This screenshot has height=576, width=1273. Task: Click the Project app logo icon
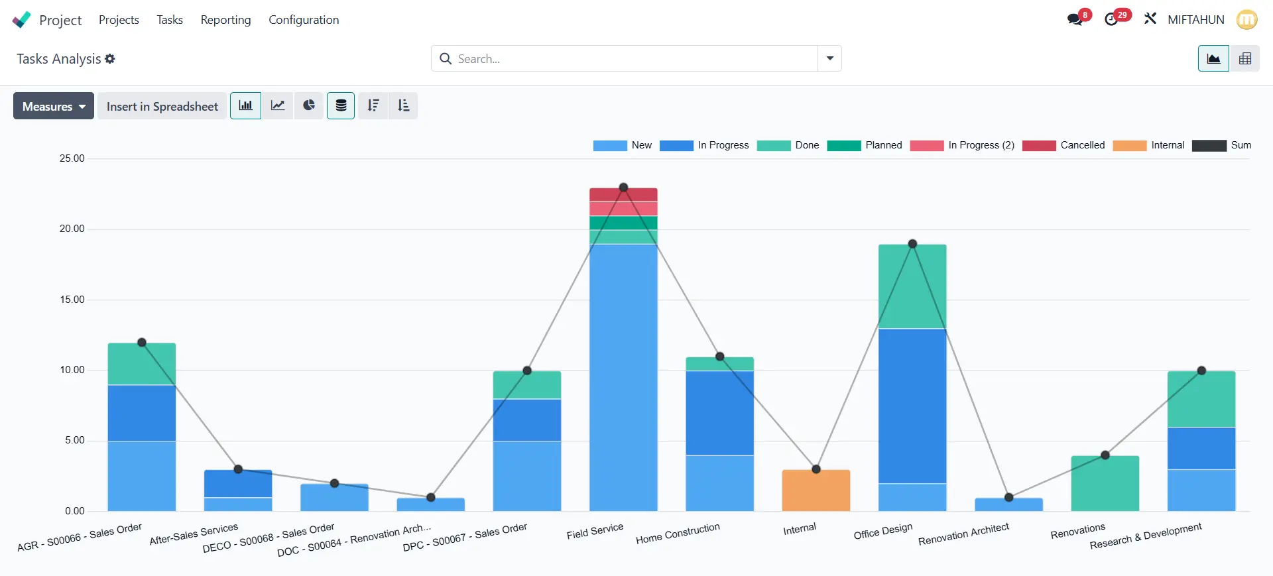point(21,20)
